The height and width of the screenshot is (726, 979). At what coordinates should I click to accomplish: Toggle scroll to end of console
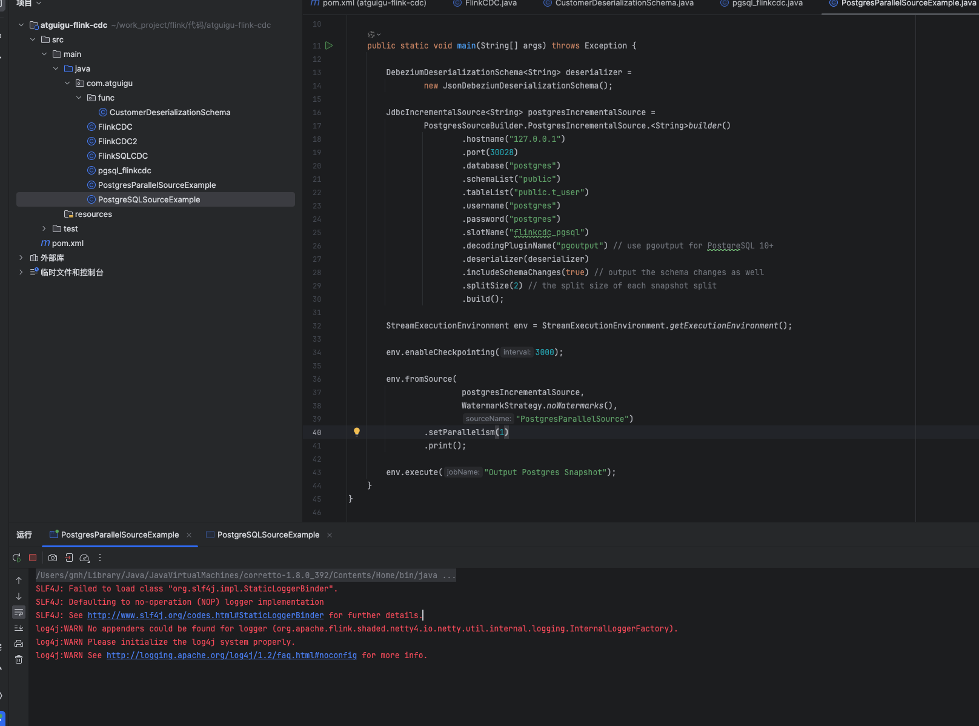19,628
